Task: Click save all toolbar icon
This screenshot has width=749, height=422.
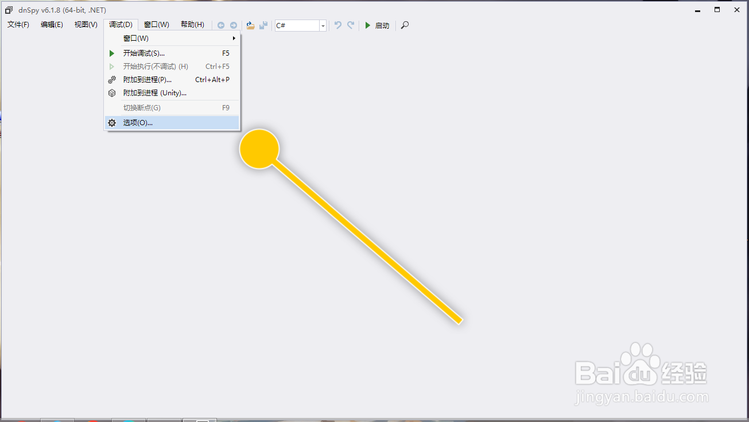Action: tap(263, 25)
